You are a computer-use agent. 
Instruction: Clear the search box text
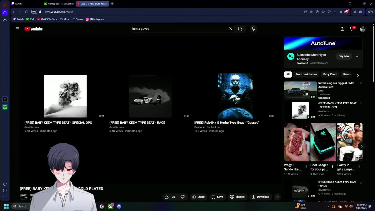click(x=231, y=29)
